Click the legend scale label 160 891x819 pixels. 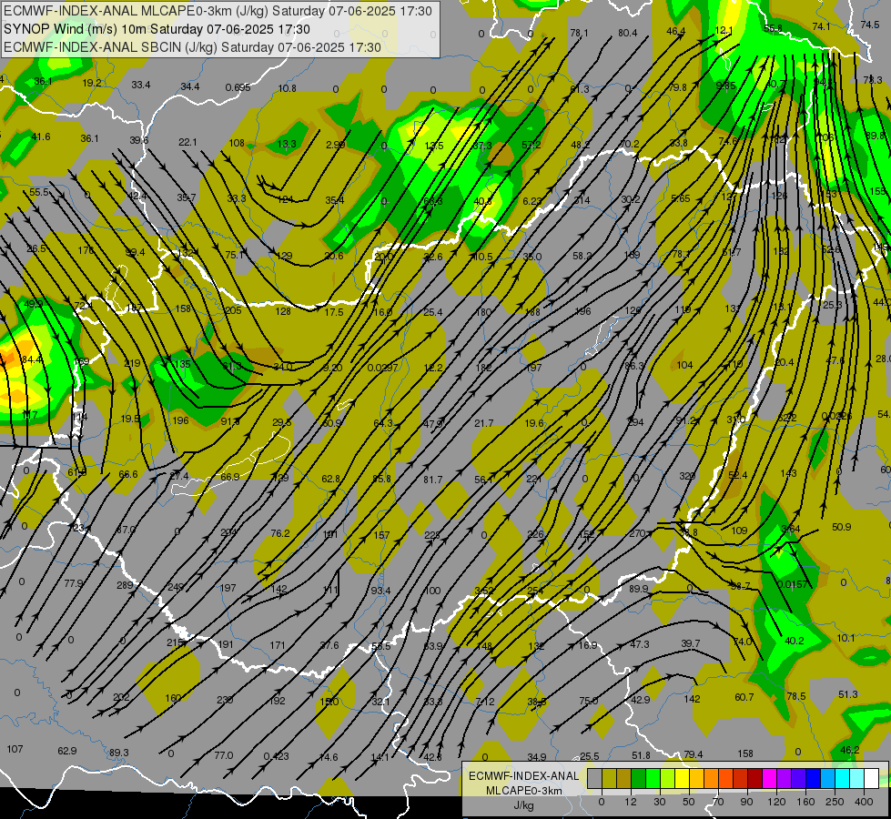(805, 802)
